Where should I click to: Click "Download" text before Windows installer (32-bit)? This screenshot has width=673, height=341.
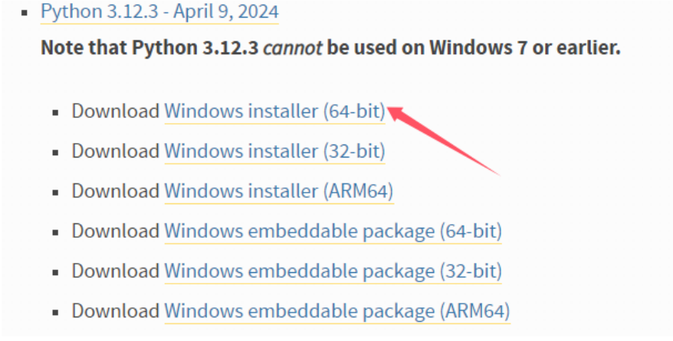(116, 151)
